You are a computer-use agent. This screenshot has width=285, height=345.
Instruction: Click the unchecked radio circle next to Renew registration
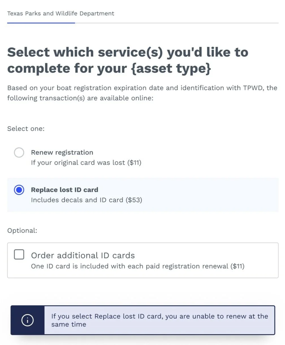(19, 152)
